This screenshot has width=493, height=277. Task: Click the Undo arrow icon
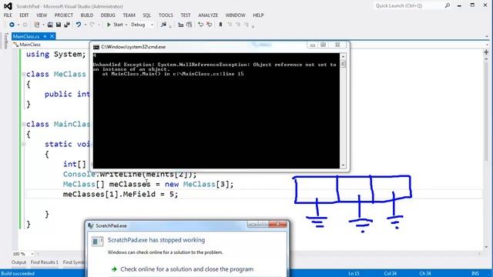pyautogui.click(x=79, y=25)
